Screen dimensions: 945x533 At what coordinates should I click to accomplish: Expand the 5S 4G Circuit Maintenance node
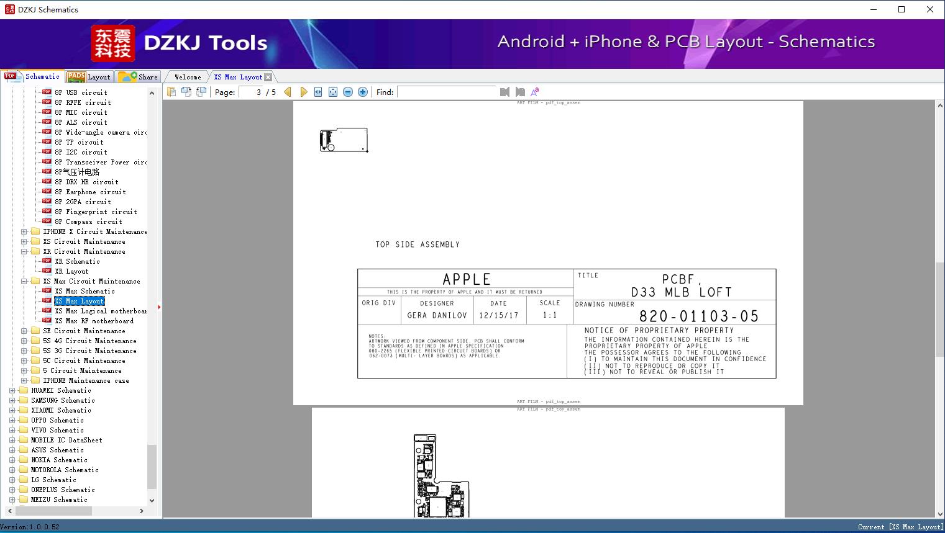click(x=24, y=341)
